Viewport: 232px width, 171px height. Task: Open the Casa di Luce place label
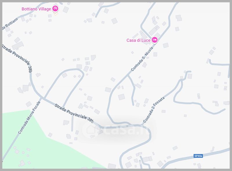click(138, 40)
